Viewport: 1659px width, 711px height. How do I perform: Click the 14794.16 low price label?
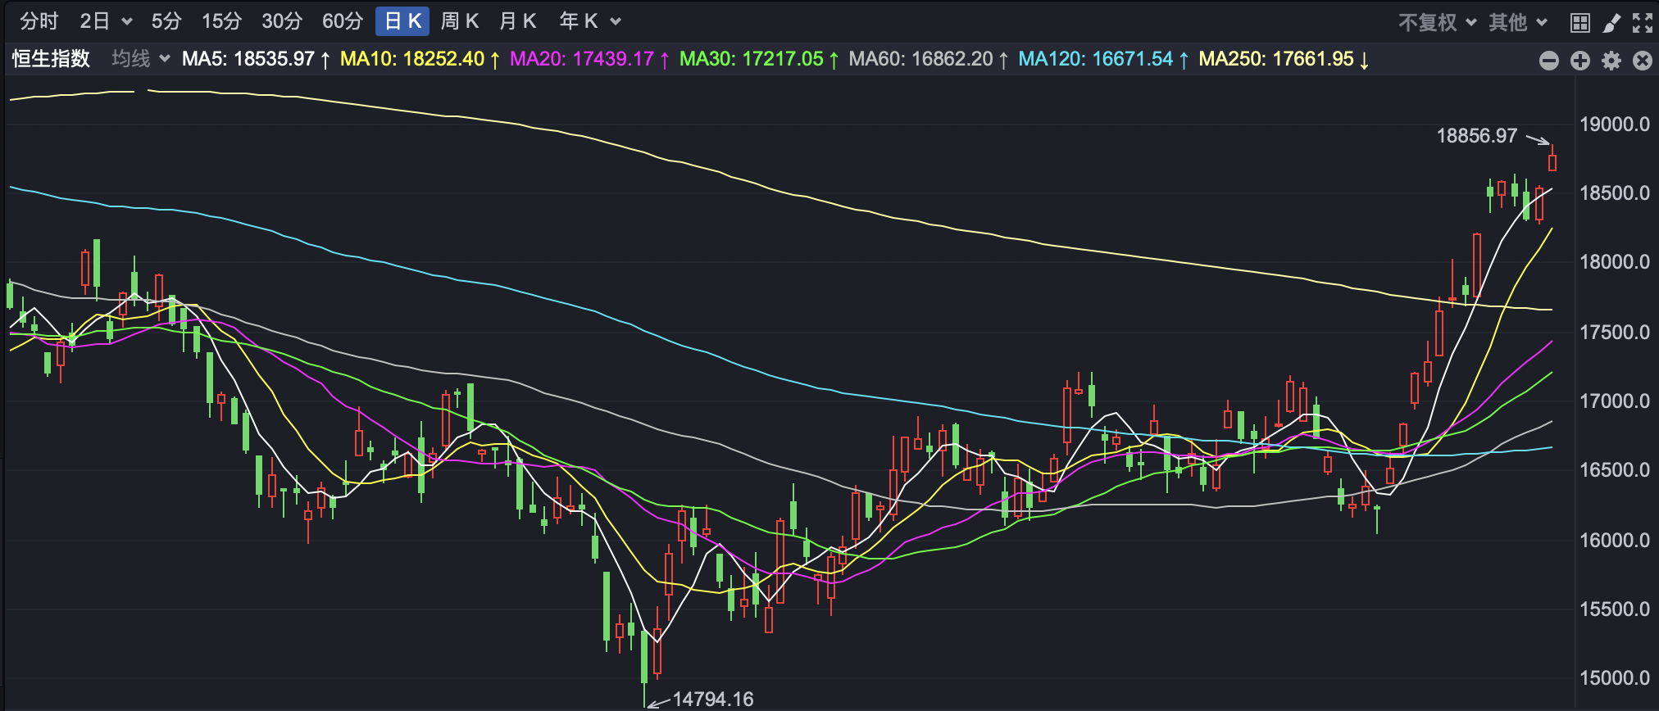click(x=713, y=699)
